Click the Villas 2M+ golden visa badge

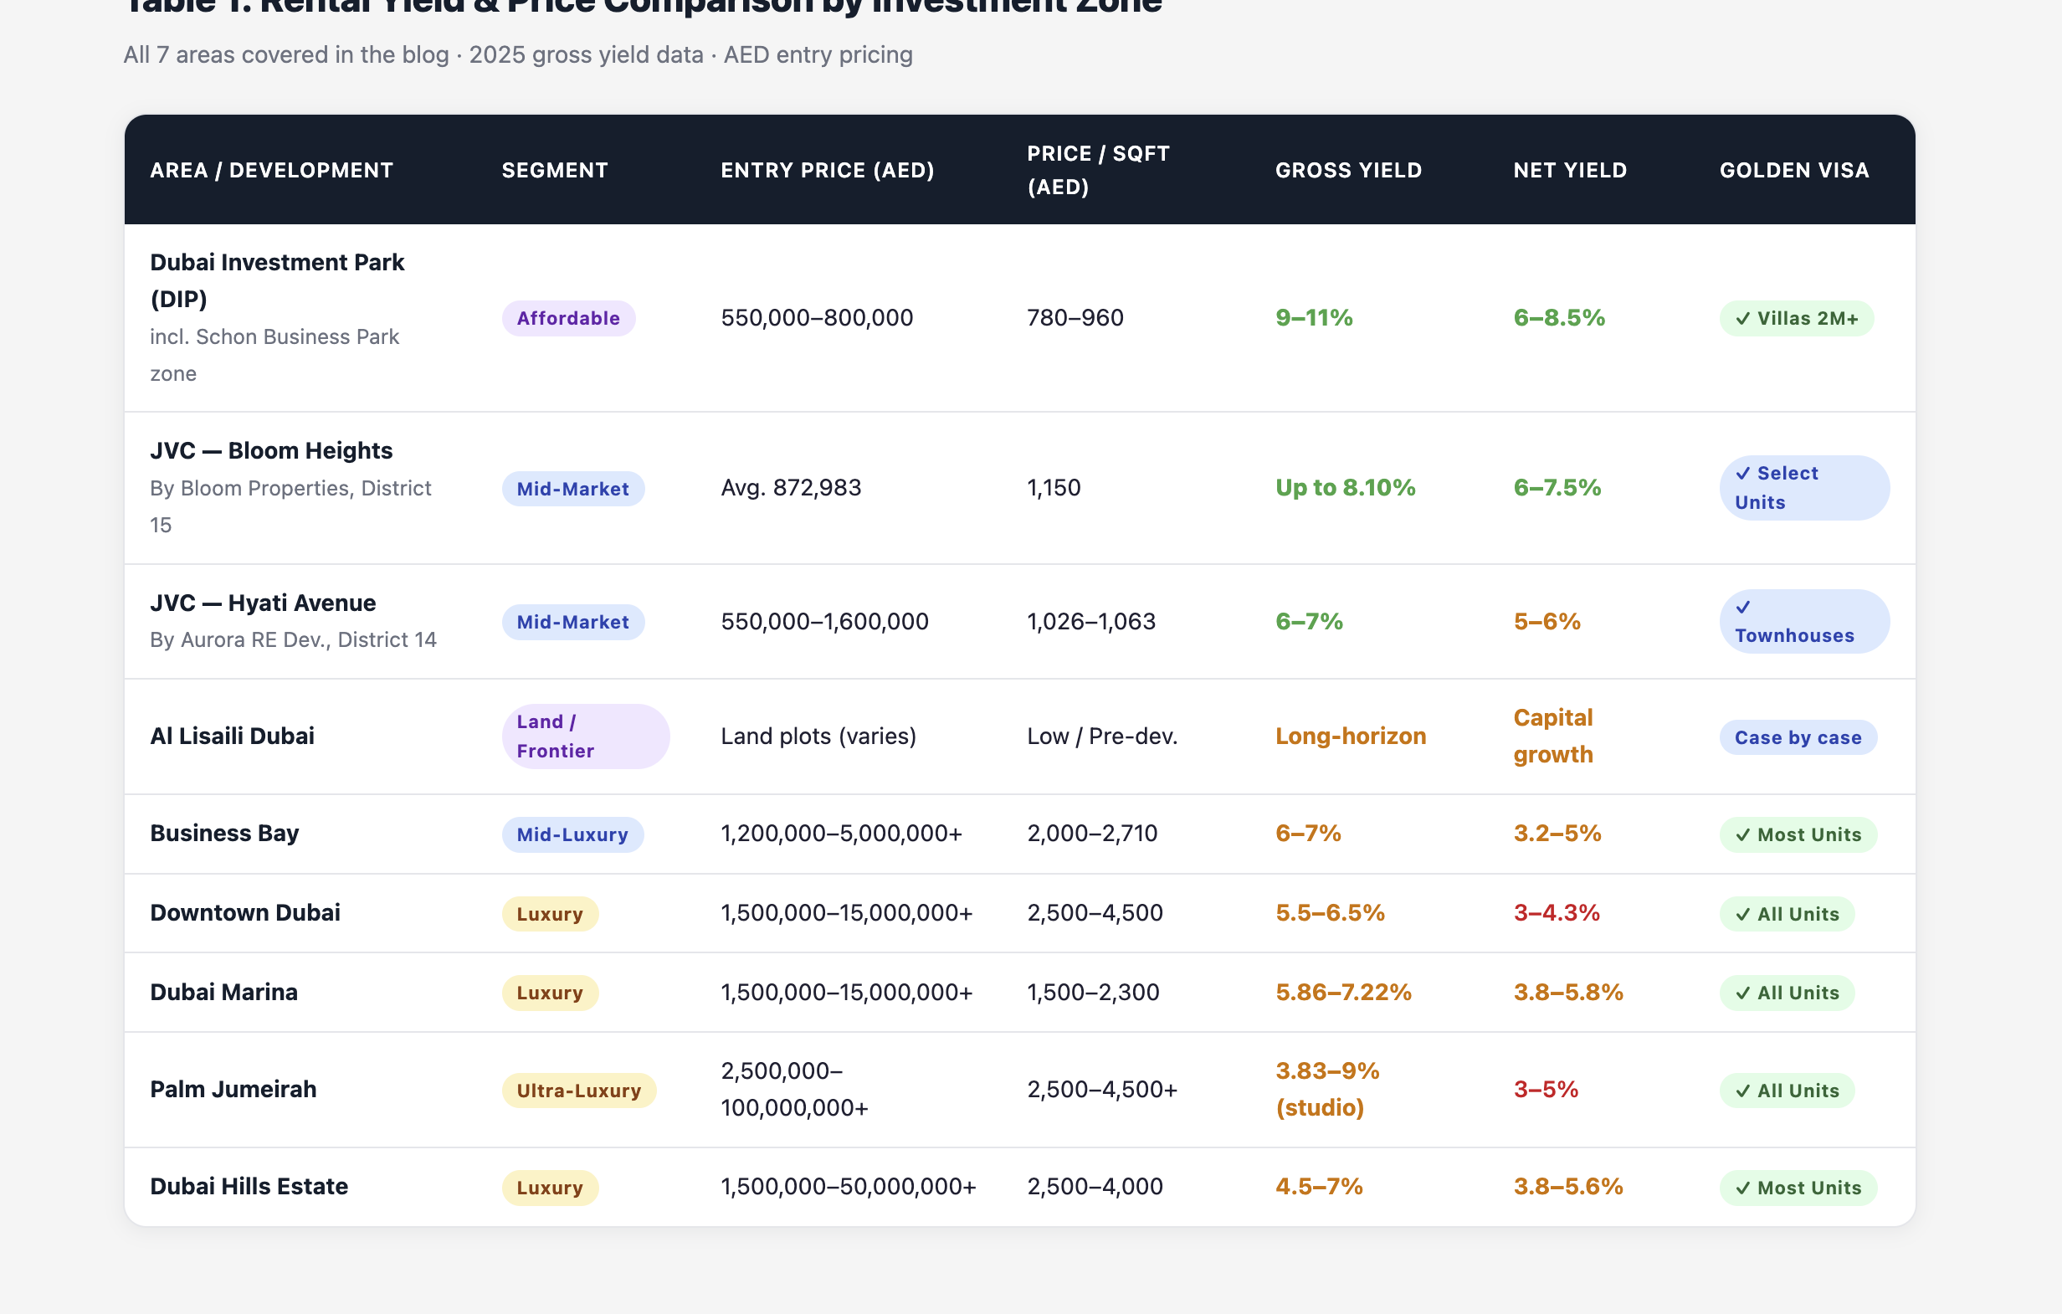1796,319
